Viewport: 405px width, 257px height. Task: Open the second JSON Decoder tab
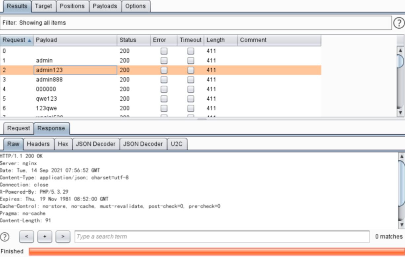click(x=143, y=144)
